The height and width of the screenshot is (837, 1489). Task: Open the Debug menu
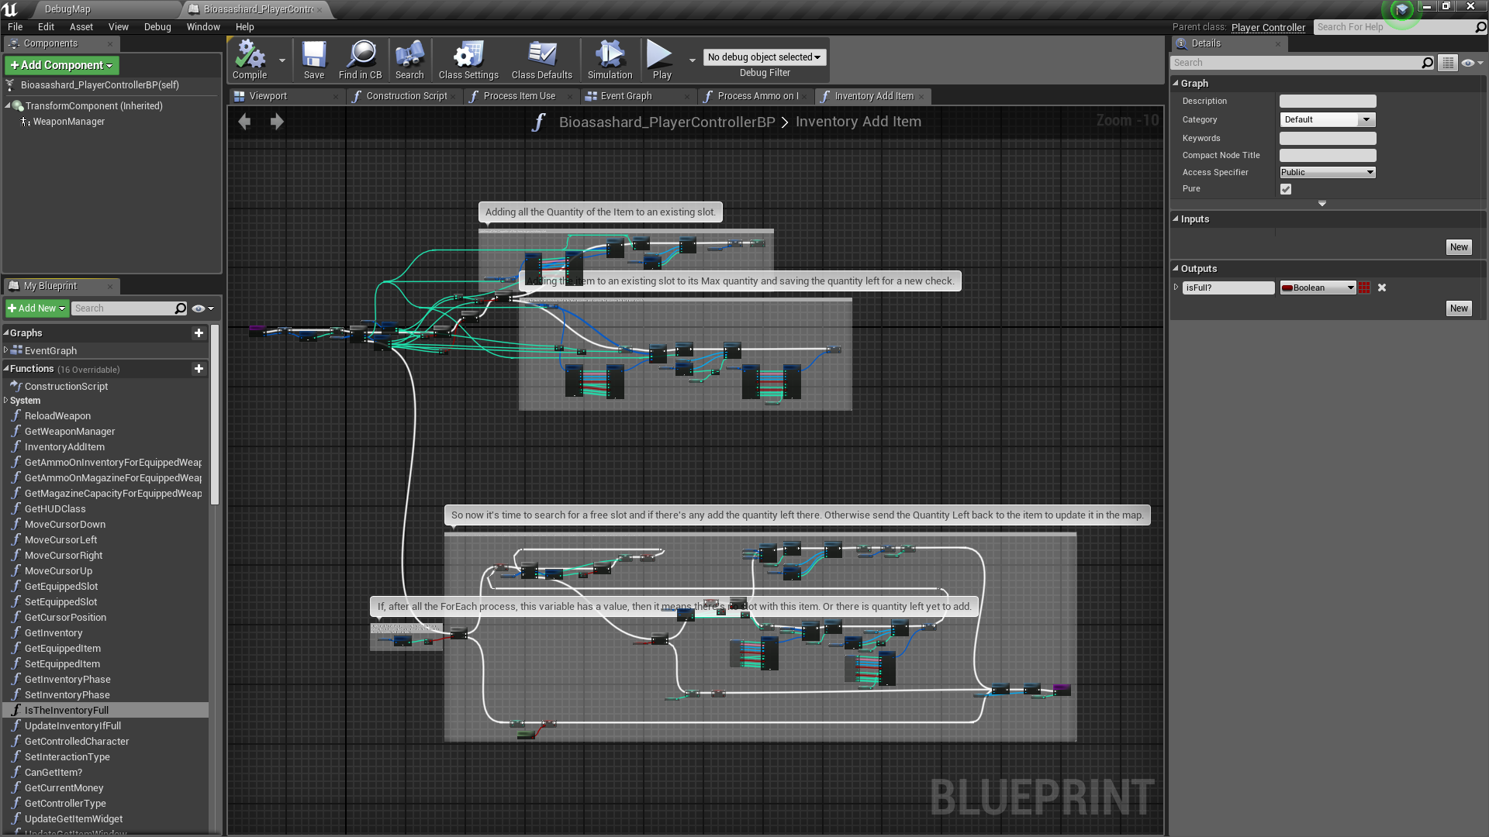(x=157, y=27)
